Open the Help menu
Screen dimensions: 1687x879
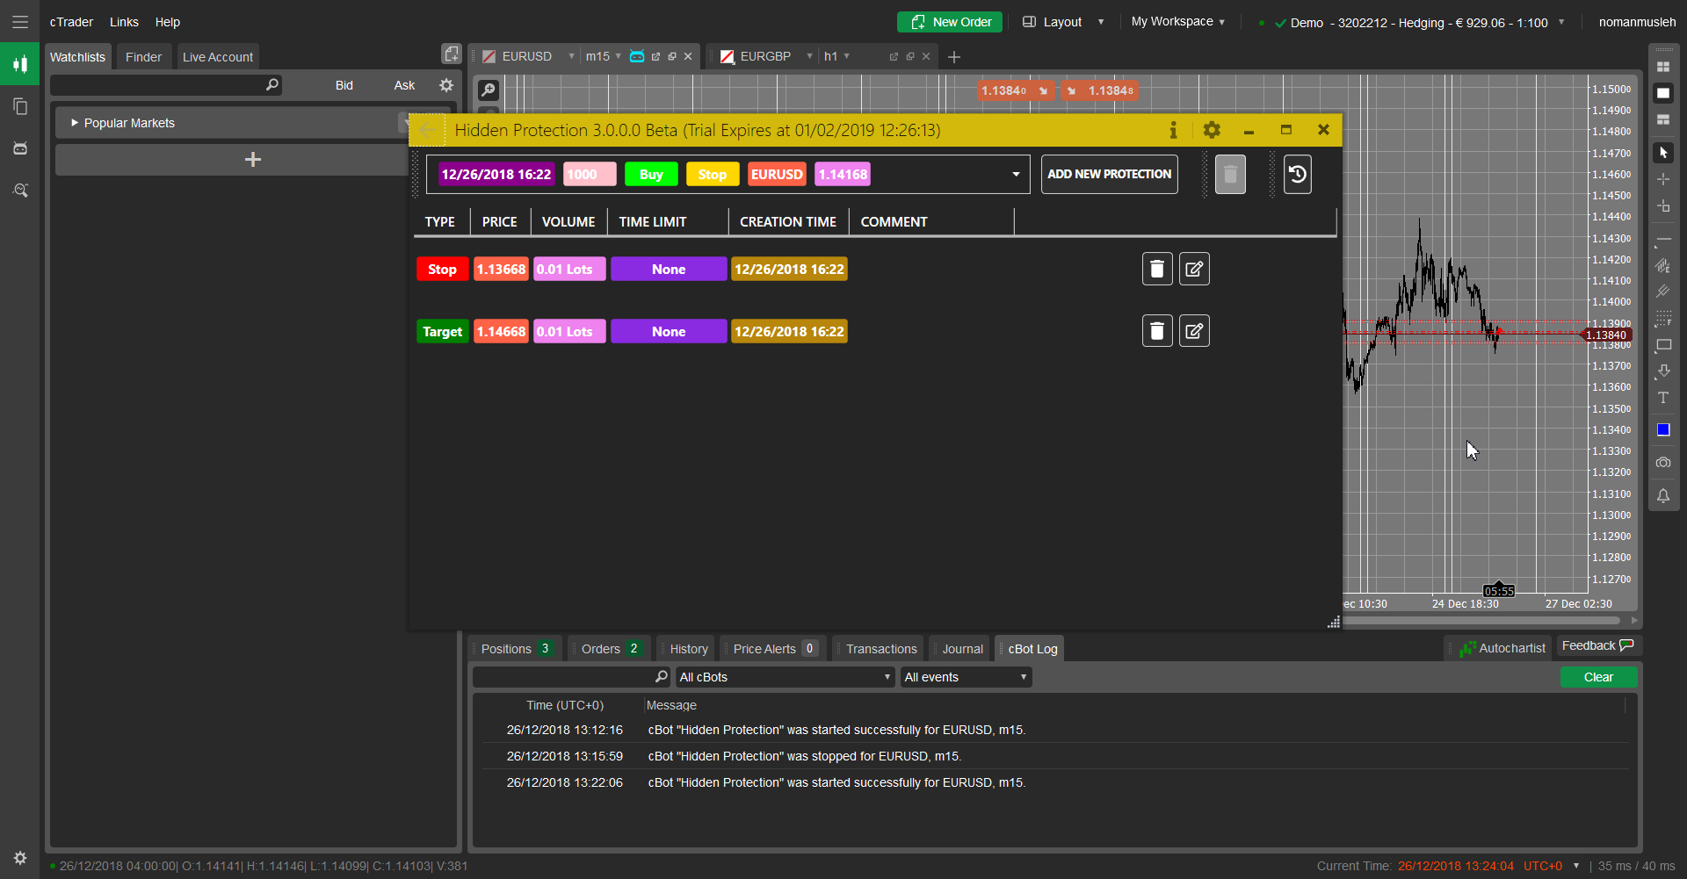pyautogui.click(x=168, y=22)
